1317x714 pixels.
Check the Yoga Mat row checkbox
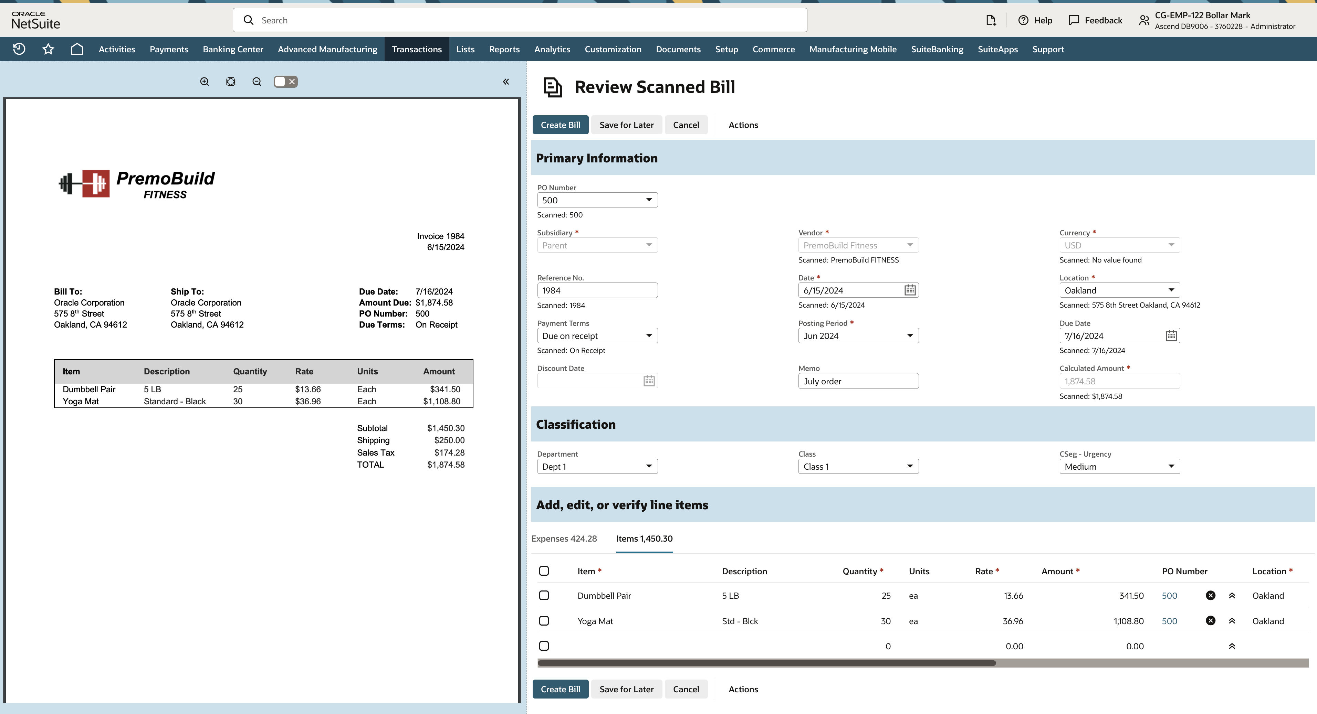[x=544, y=620]
